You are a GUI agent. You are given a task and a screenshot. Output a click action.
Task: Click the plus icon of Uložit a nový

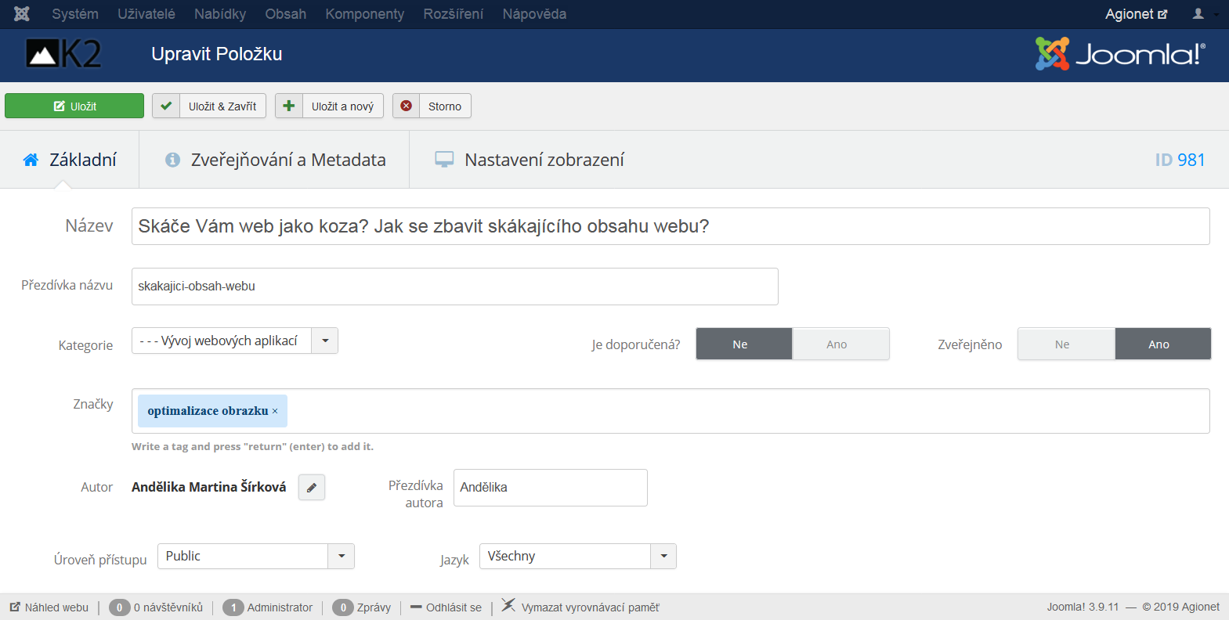click(289, 106)
